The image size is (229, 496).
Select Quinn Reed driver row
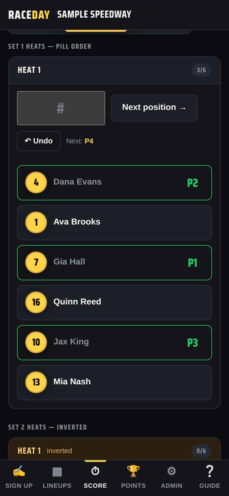(114, 303)
